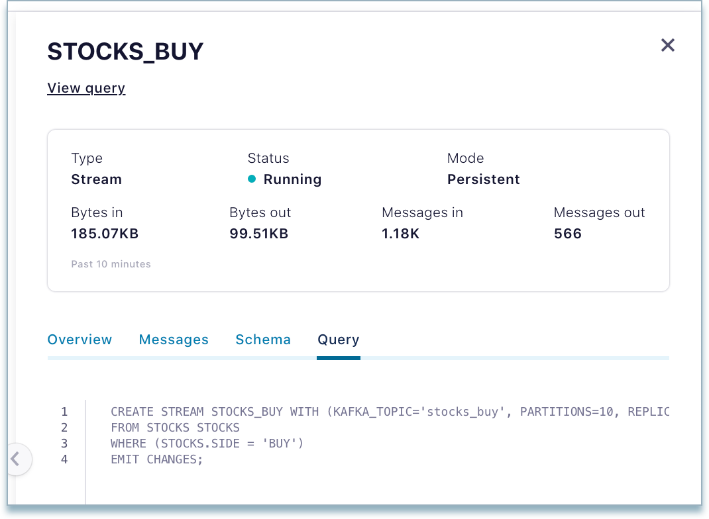Click the Messages out metric 566

point(567,233)
